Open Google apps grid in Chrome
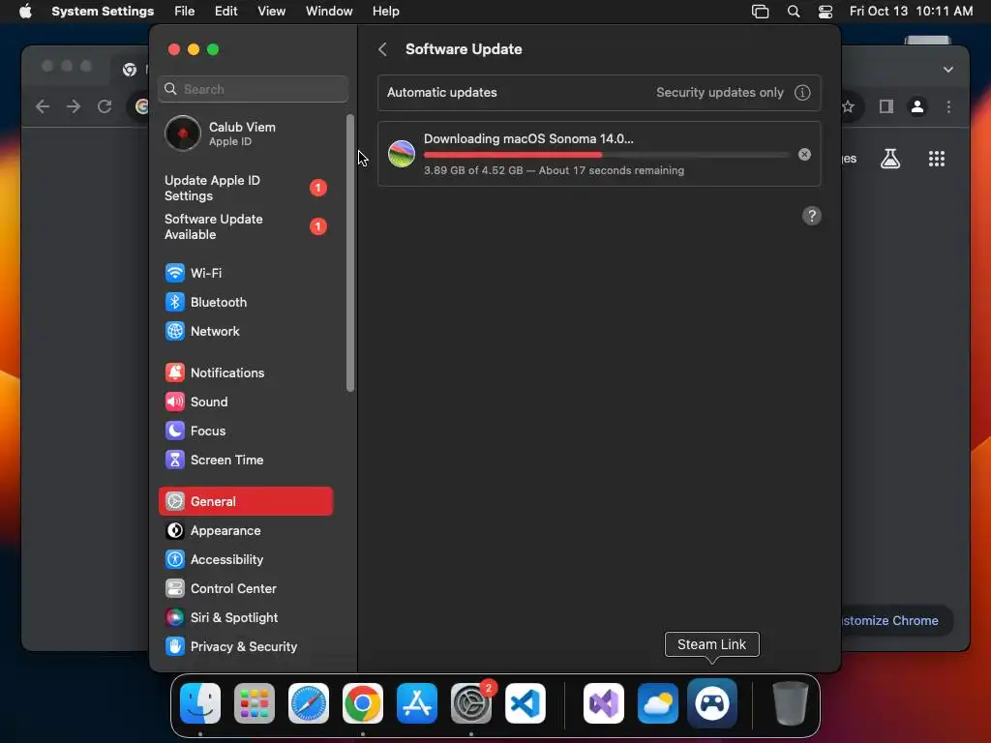The height and width of the screenshot is (743, 991). 937,159
